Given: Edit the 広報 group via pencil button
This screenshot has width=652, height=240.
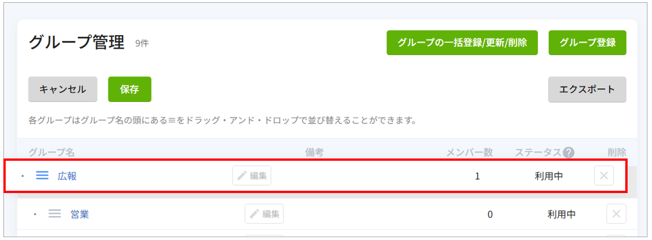Looking at the screenshot, I should coord(251,175).
